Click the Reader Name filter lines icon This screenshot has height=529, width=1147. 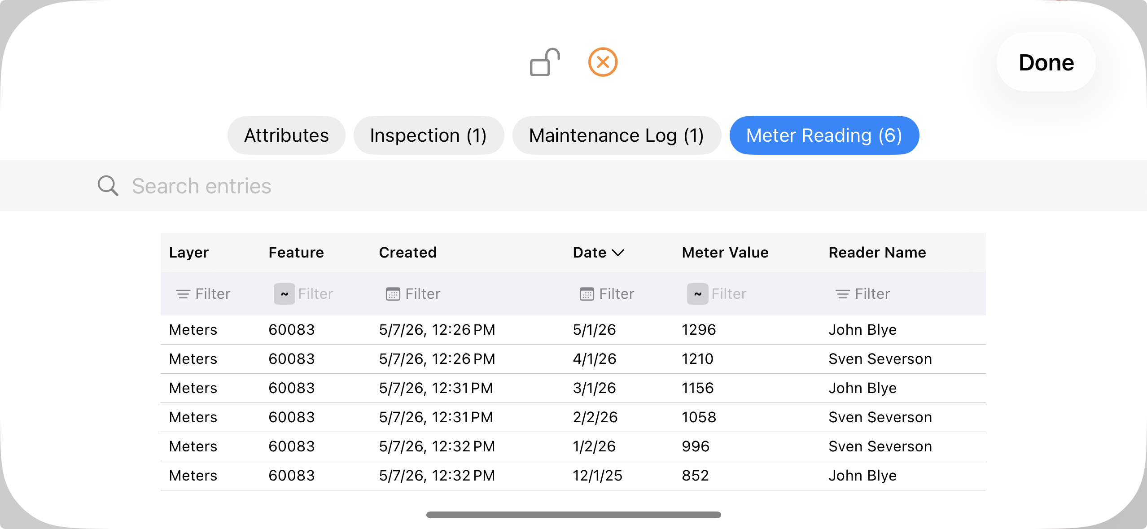pos(842,294)
